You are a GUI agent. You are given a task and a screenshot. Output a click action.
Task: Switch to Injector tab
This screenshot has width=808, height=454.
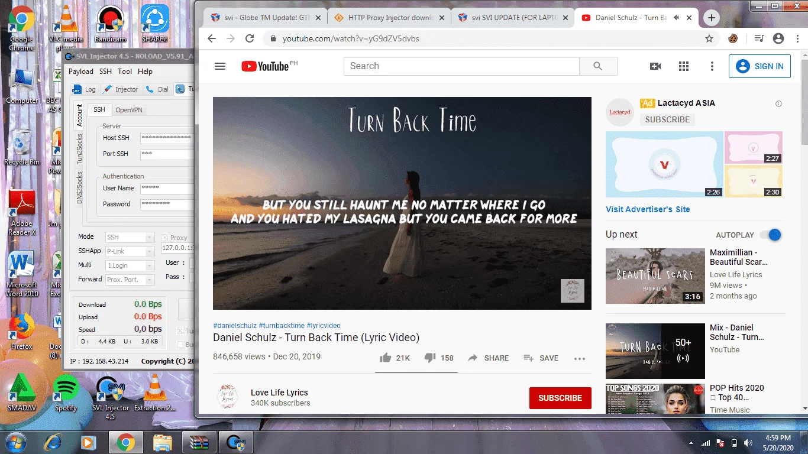click(x=121, y=89)
